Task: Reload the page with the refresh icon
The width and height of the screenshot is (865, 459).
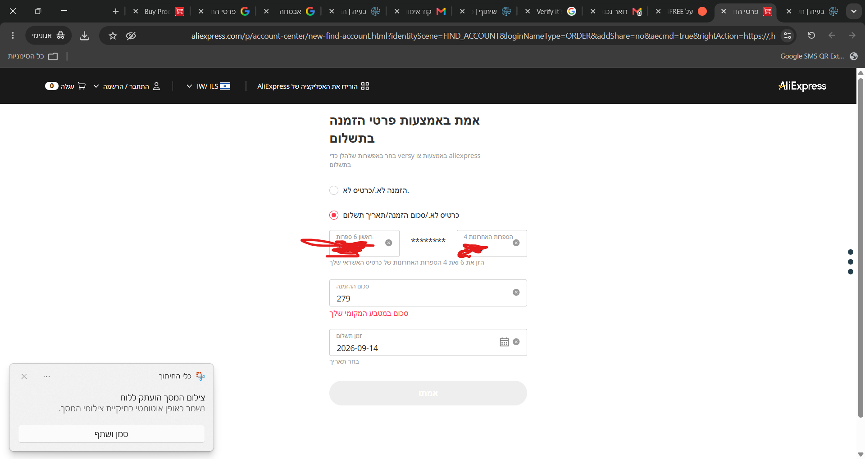Action: pyautogui.click(x=811, y=36)
